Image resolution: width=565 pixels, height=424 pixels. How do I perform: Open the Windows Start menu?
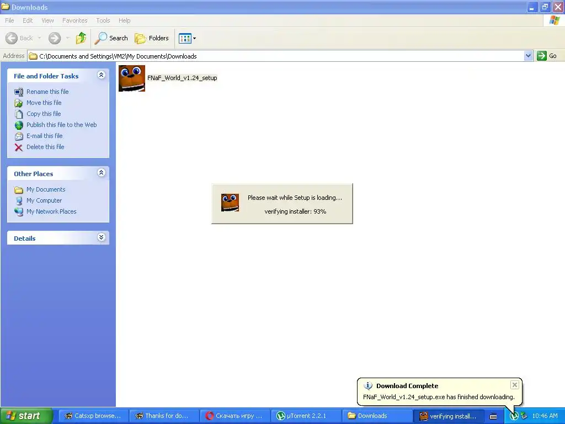point(26,416)
